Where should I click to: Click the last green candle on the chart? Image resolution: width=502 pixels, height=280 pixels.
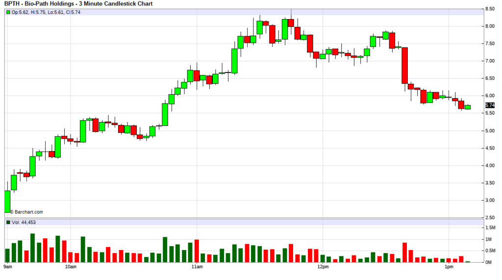[x=467, y=107]
